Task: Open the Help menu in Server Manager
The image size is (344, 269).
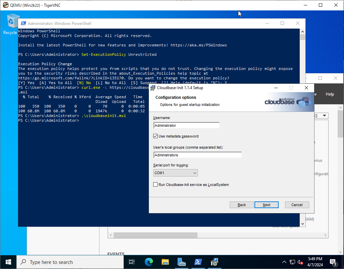Action: 330,94
